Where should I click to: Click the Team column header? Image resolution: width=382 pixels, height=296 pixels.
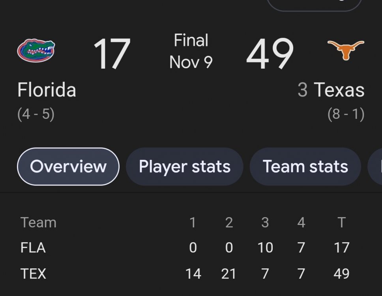[38, 223]
